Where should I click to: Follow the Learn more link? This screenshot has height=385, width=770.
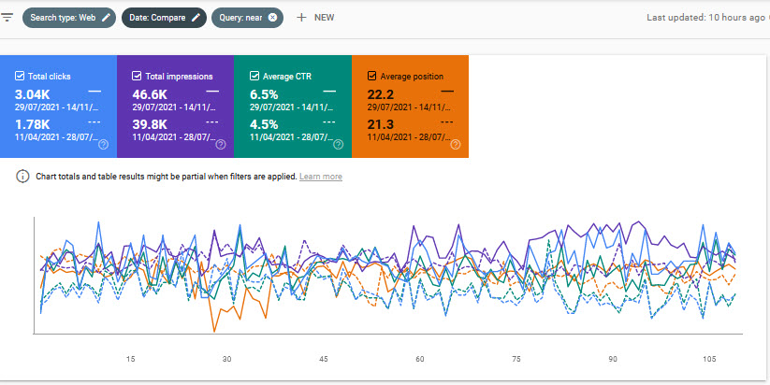click(320, 177)
